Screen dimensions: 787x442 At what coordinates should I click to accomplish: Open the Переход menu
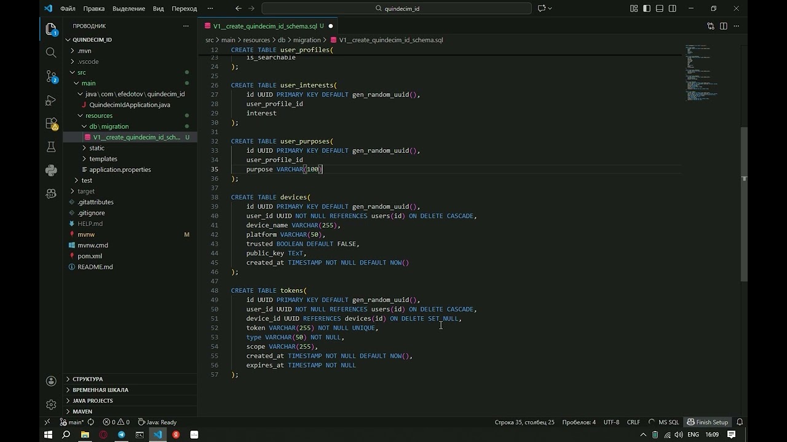point(184,9)
